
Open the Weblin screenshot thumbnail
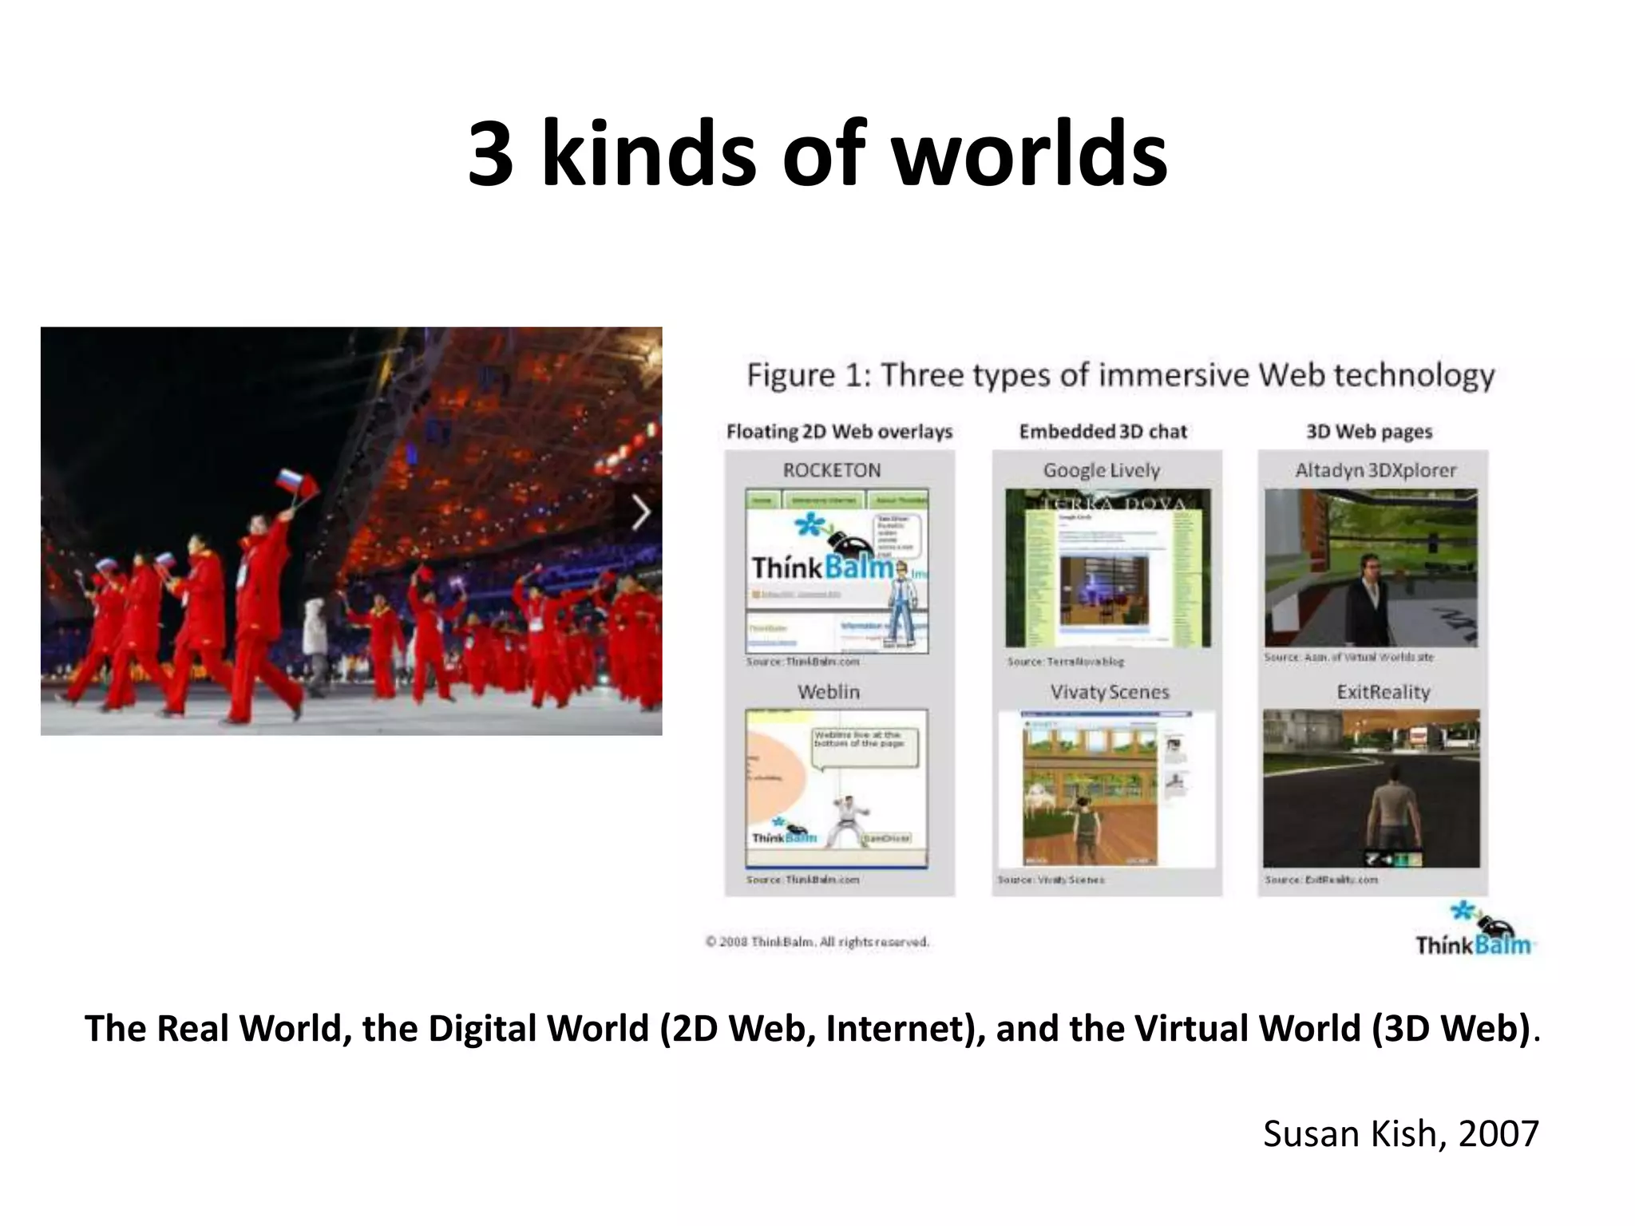click(x=837, y=789)
